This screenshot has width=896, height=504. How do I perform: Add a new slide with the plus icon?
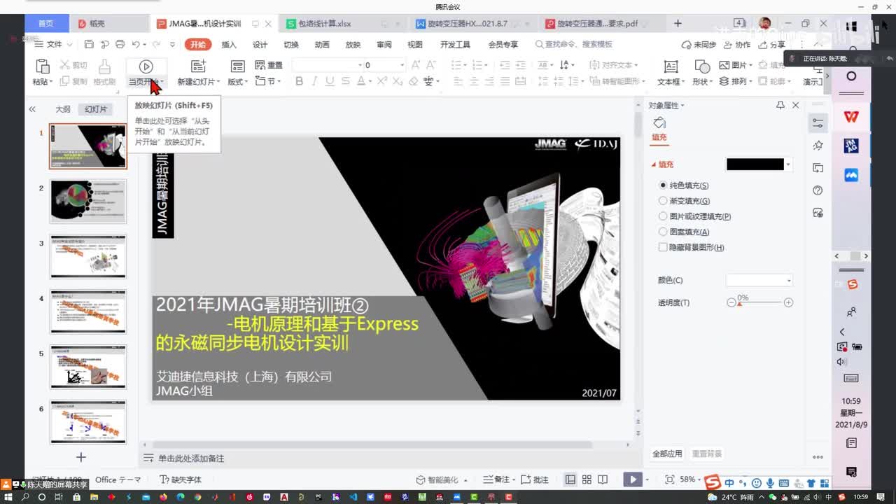(80, 457)
